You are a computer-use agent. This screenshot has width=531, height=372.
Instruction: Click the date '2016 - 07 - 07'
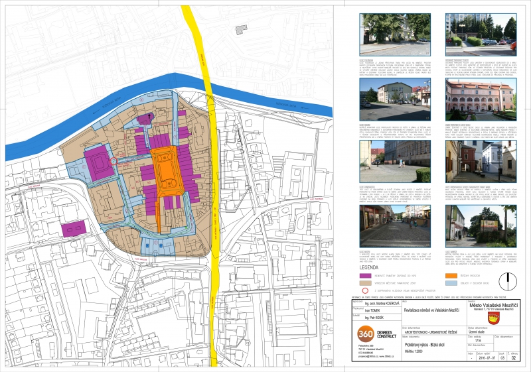click(487, 357)
